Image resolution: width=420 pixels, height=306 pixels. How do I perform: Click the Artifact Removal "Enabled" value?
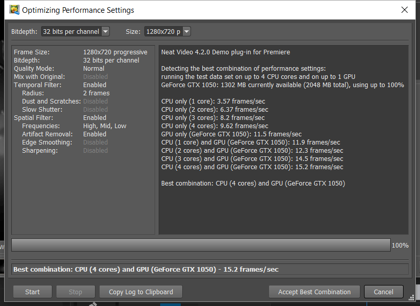(94, 134)
